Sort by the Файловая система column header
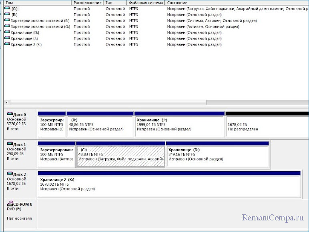309x232 pixels. [x=145, y=3]
